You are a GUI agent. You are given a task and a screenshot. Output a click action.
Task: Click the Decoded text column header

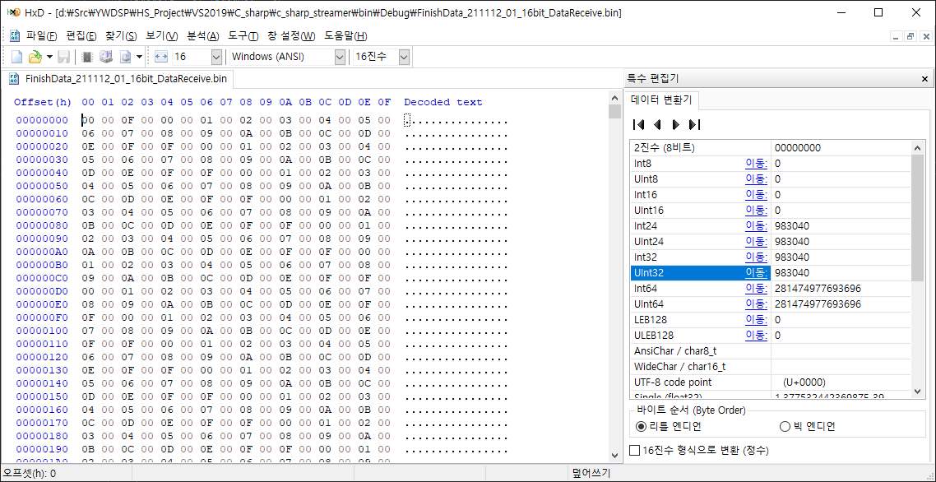(443, 102)
